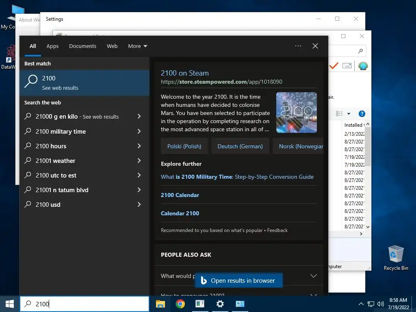Choose the '21001 n tatum blvd' suggestion
This screenshot has width=416, height=312.
pos(62,190)
